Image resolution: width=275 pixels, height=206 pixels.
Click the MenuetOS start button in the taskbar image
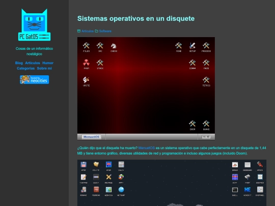click(x=91, y=137)
